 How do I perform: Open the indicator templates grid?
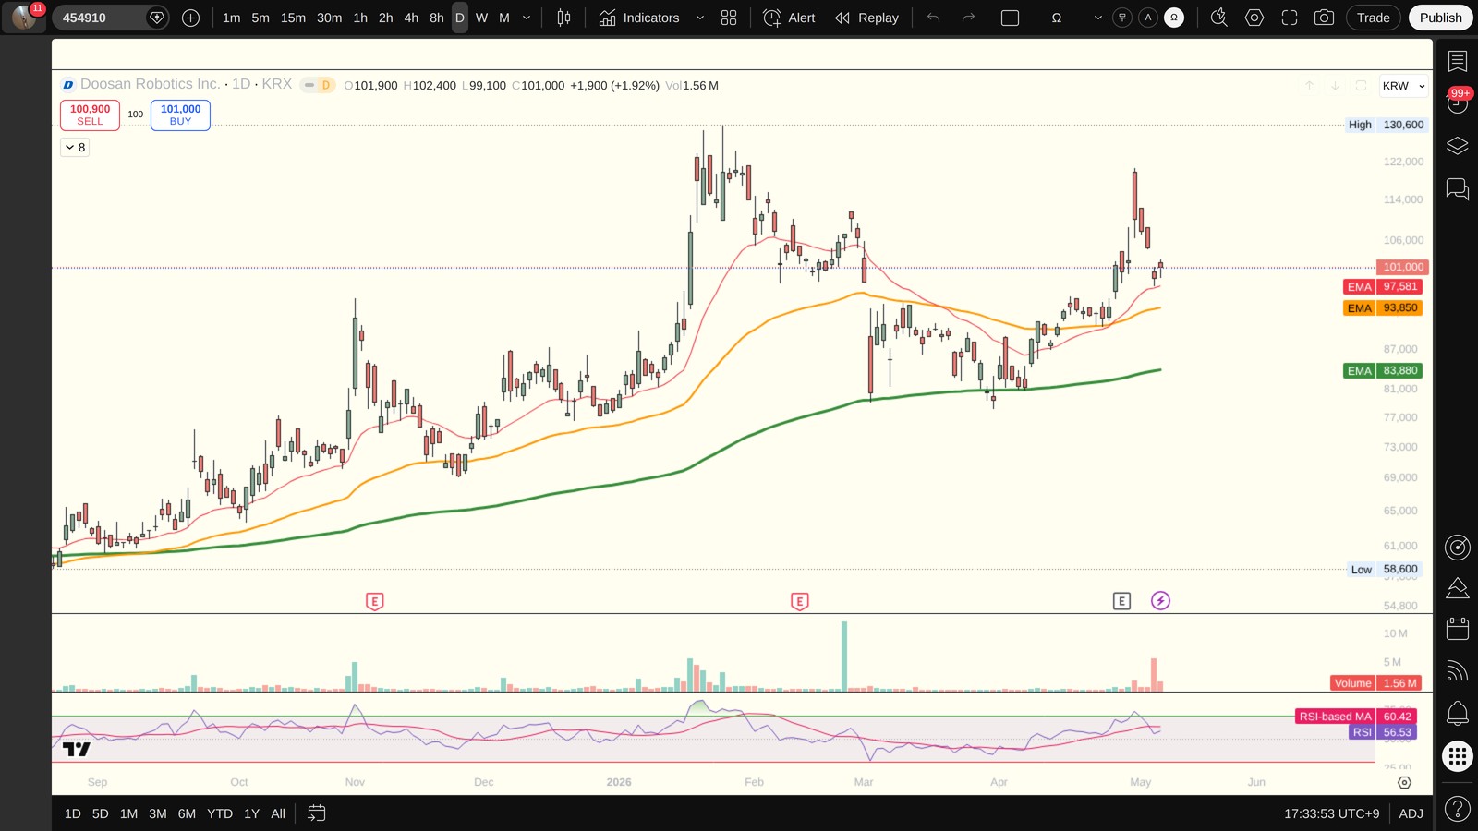[x=729, y=18]
